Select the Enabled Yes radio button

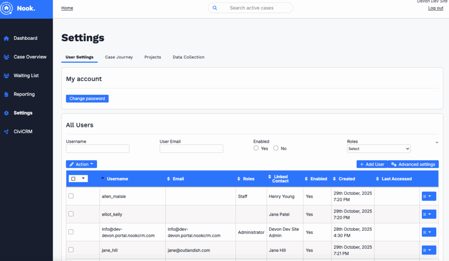(x=256, y=148)
